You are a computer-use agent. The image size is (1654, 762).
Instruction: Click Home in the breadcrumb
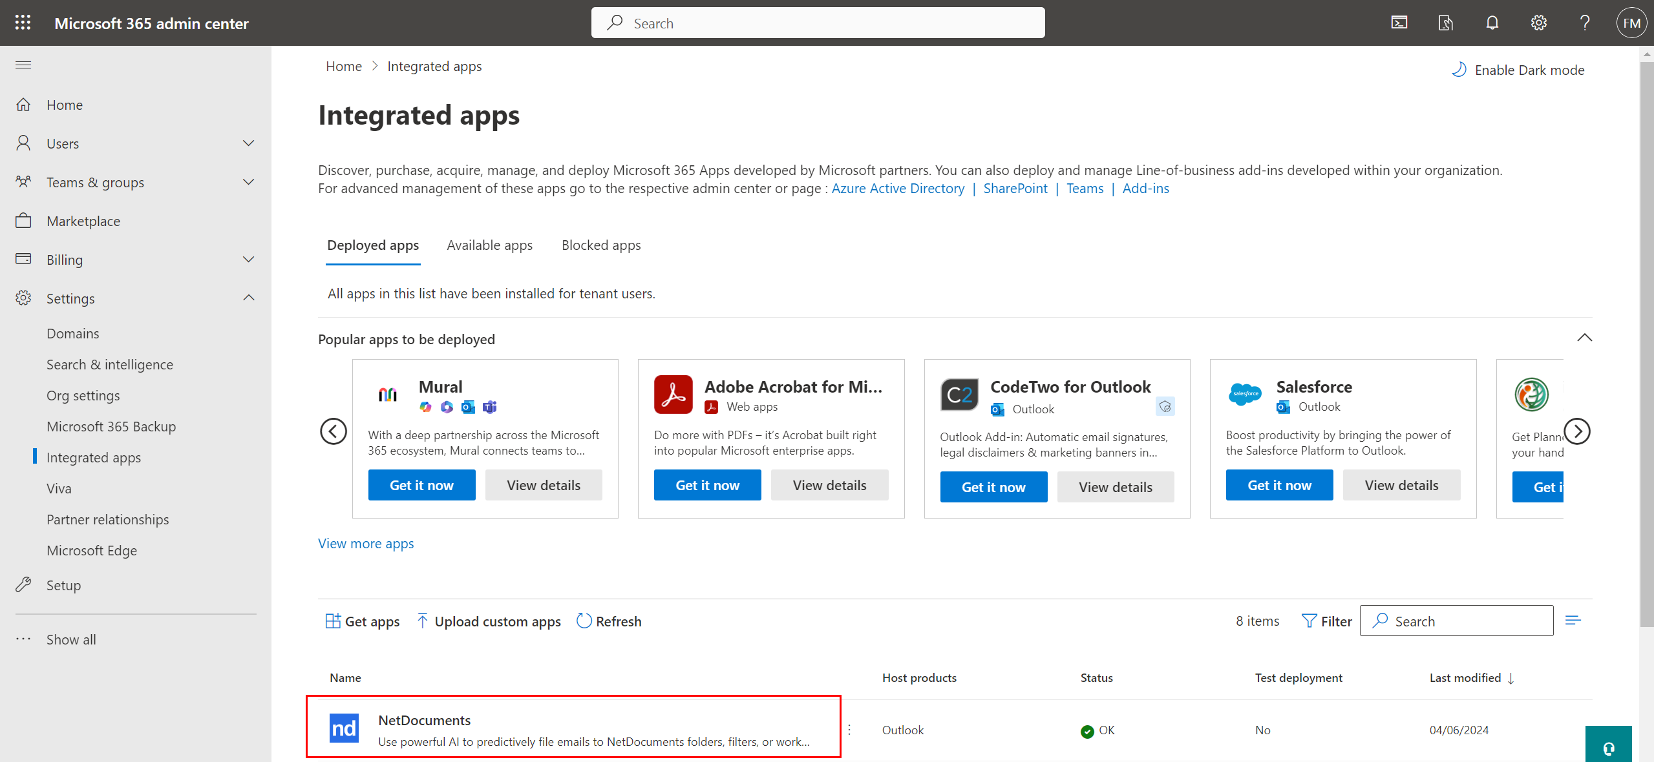point(344,67)
